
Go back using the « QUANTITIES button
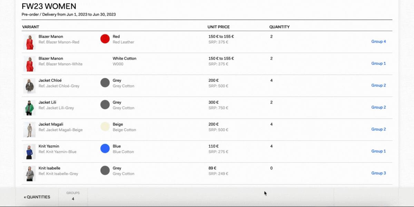37,197
